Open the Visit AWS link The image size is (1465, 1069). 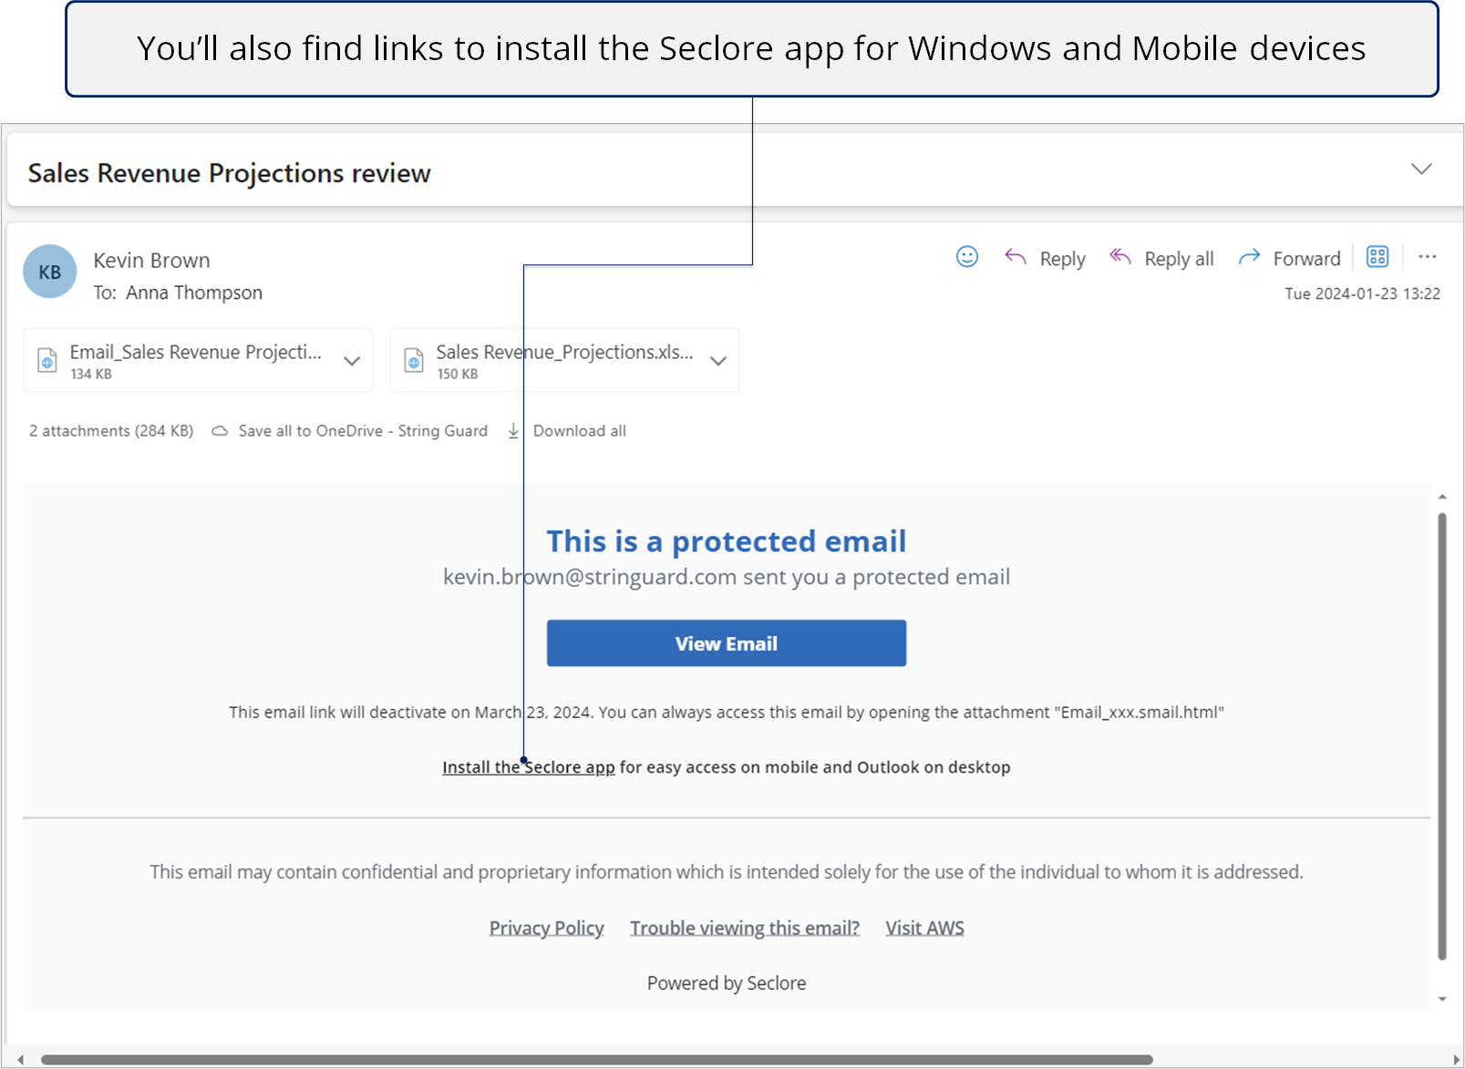pos(925,928)
